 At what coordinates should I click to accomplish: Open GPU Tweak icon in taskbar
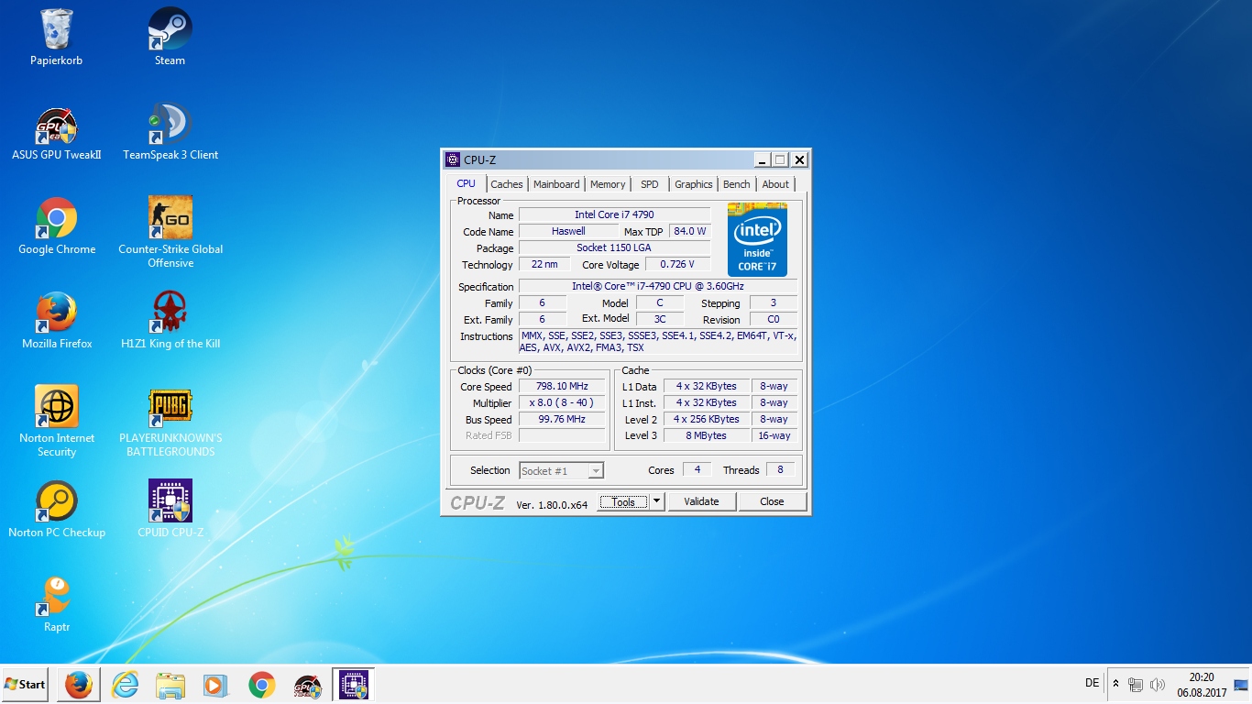point(307,685)
